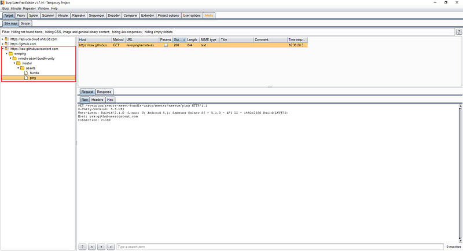This screenshot has width=463, height=251.
Task: Click the everping folder icon
Action: pos(10,53)
